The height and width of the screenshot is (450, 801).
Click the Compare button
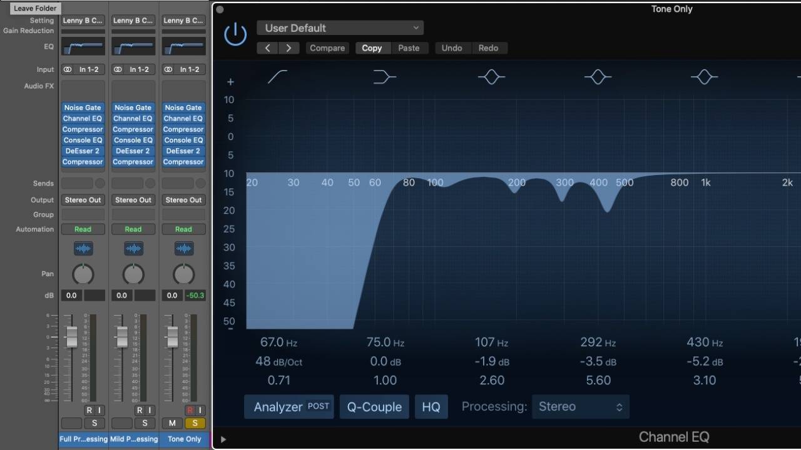coord(327,47)
